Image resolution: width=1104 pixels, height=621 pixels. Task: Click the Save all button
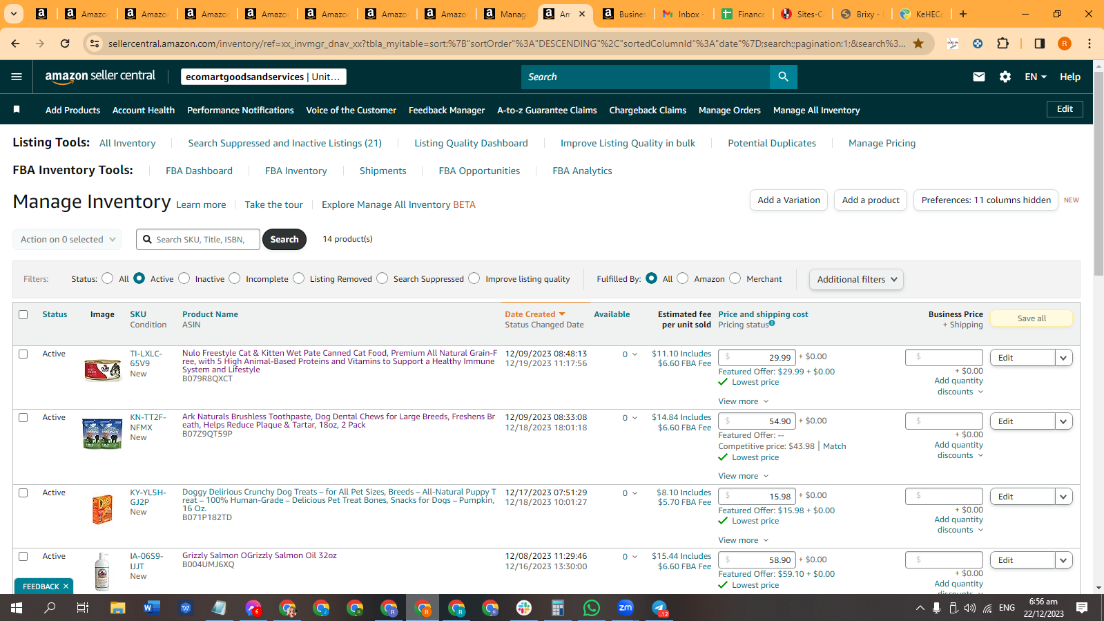(x=1032, y=318)
